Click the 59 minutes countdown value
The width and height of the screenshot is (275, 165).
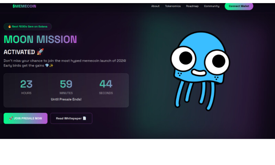(66, 84)
